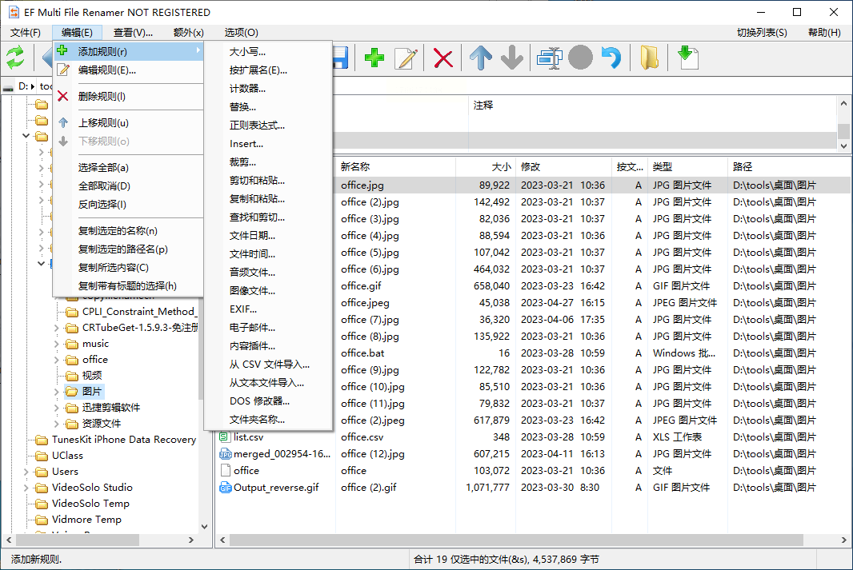Screen dimensions: 853x570
Task: Expand the Users folder node
Action: (26, 472)
